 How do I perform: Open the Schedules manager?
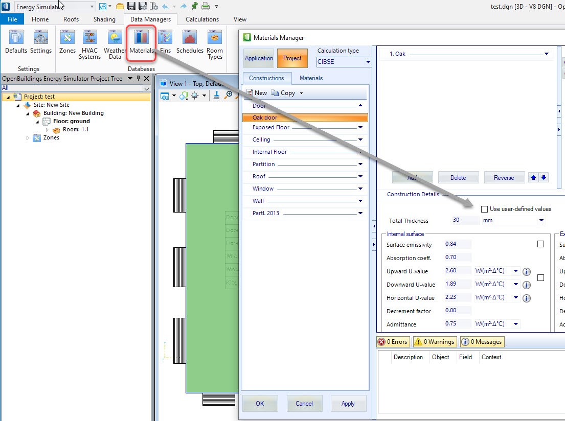pyautogui.click(x=190, y=42)
